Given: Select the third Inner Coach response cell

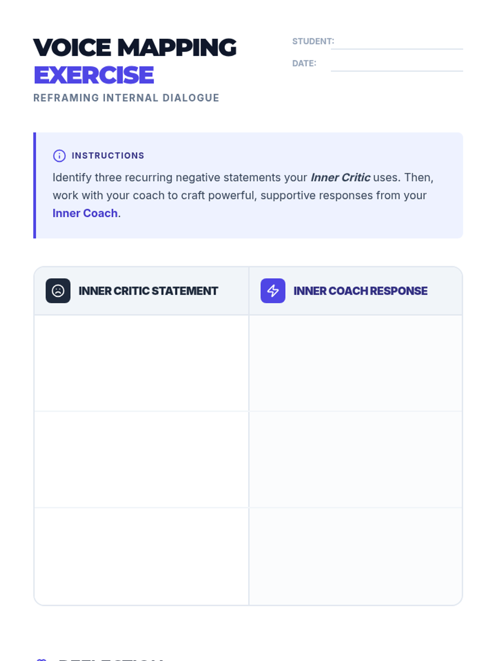Looking at the screenshot, I should pyautogui.click(x=355, y=556).
